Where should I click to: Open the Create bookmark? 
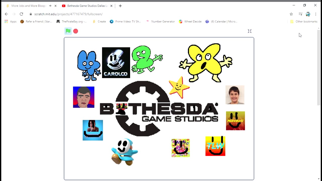99,22
